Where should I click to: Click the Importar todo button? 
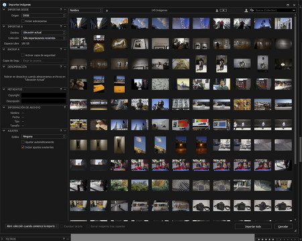253,226
